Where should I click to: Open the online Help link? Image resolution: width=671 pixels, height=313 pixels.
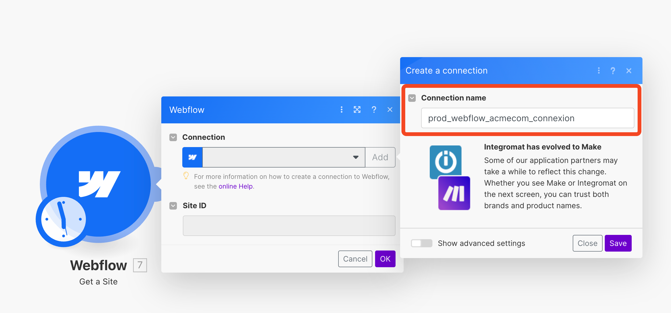[236, 186]
